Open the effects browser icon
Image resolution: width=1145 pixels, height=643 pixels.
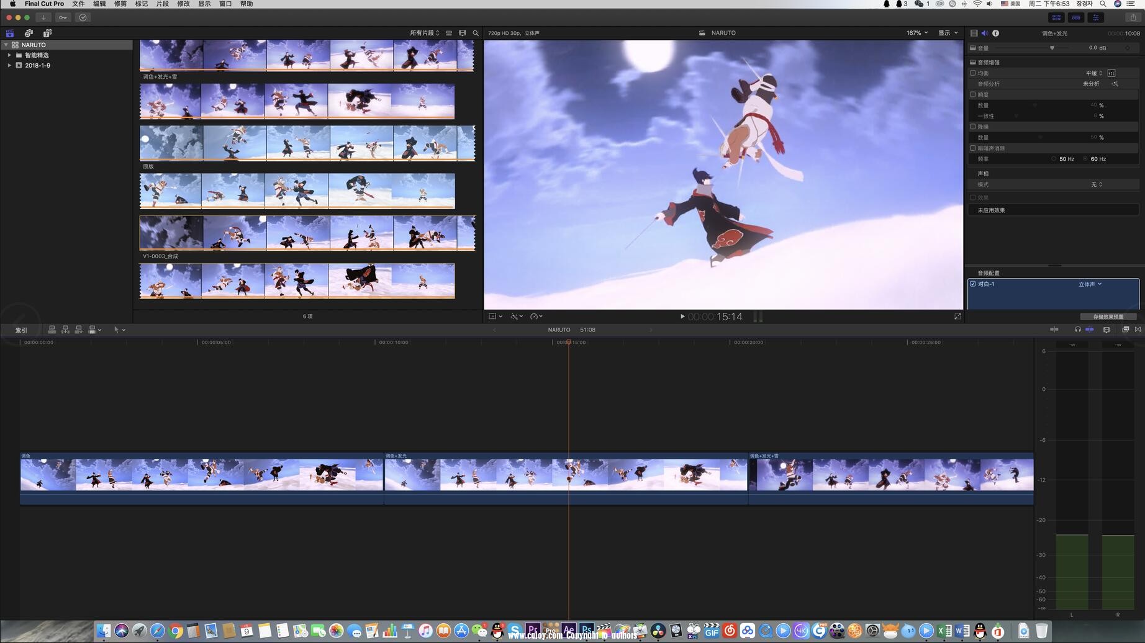click(x=1125, y=330)
